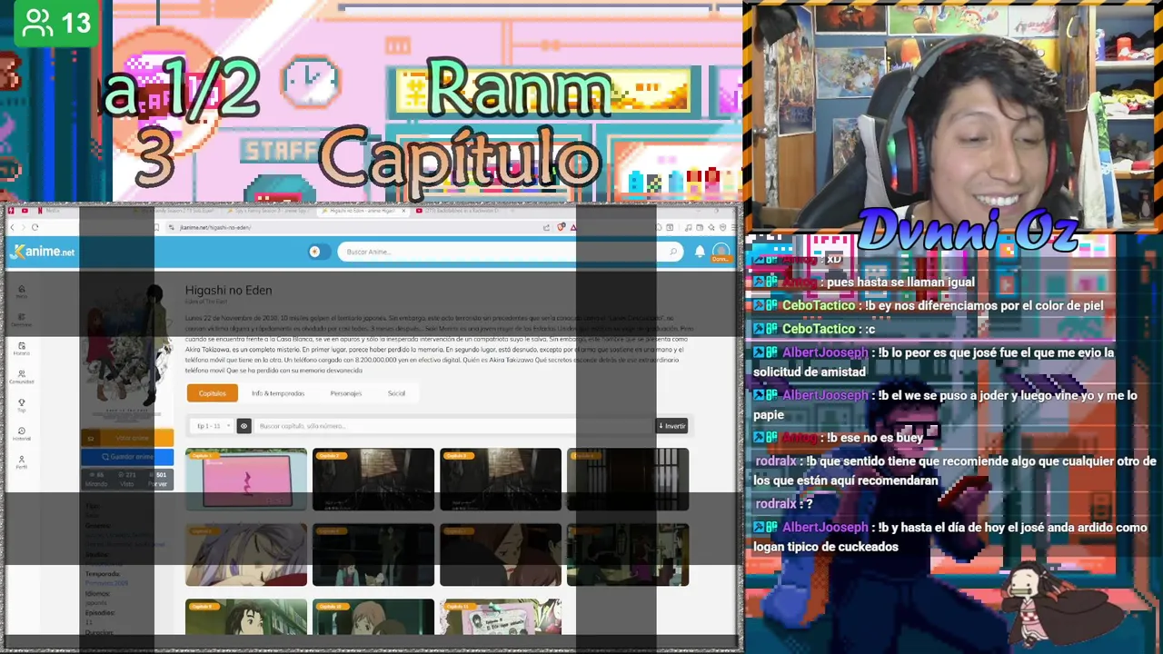
Task: Open the Brave shield icon in address bar
Action: click(x=562, y=227)
